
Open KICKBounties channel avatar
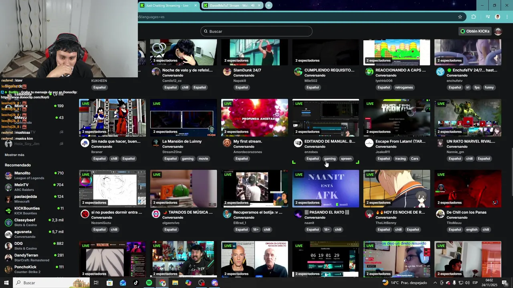[x=8, y=211]
